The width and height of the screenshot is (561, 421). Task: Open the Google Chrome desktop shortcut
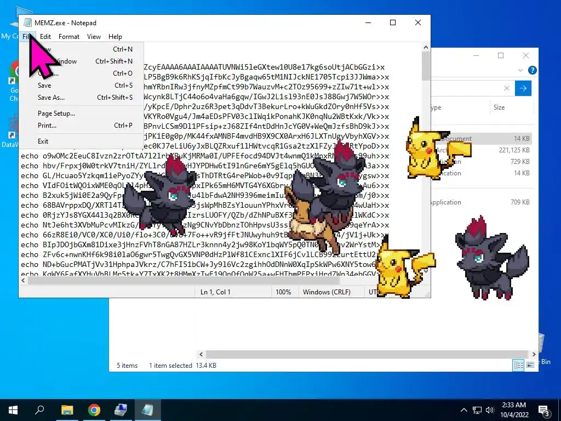13,81
